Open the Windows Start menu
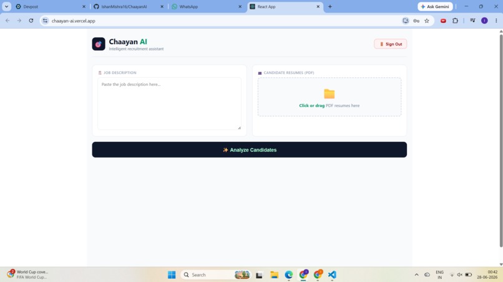 point(172,275)
